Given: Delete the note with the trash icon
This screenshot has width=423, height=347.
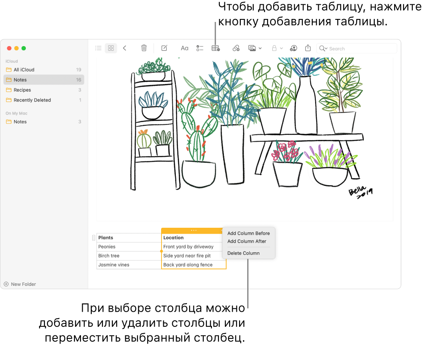Looking at the screenshot, I should 144,48.
